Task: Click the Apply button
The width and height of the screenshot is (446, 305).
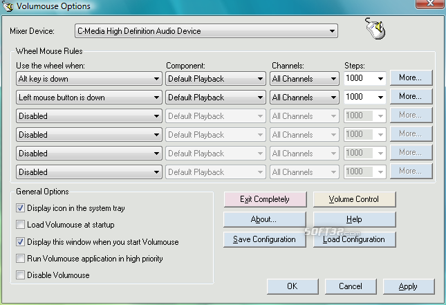Action: coord(409,286)
